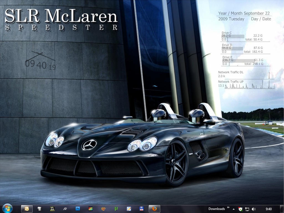Click the "Network Traffic UP" label
This screenshot has width=284, height=213.
[231, 82]
